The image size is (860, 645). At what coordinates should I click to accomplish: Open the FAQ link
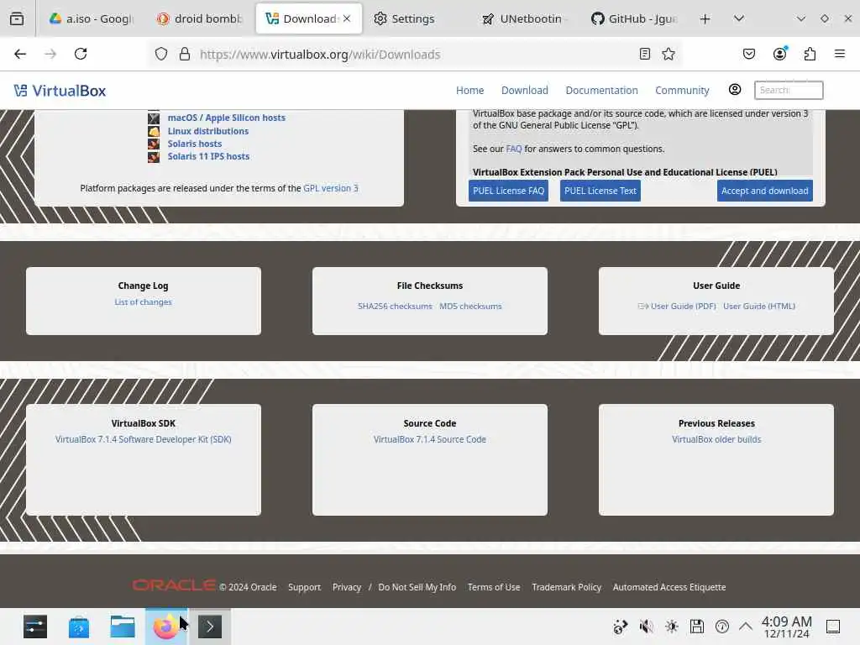coord(514,149)
